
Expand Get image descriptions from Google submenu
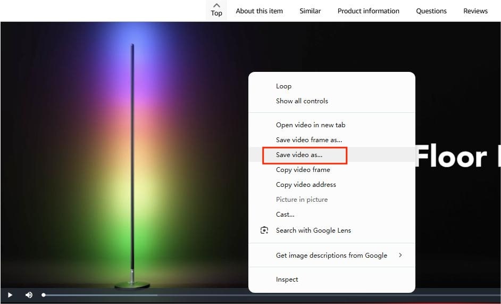click(332, 255)
